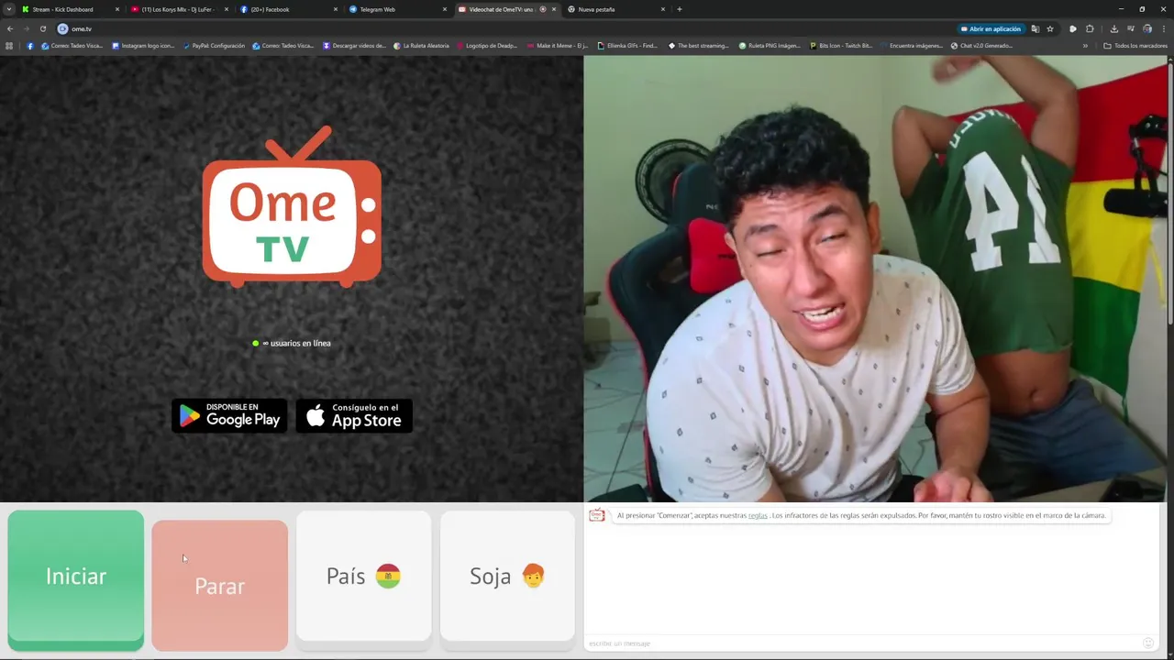This screenshot has height=660, width=1174.
Task: Click the translate page icon
Action: (x=1036, y=28)
